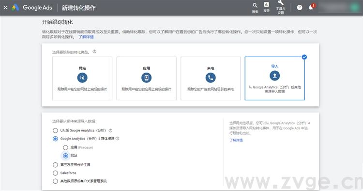Click the Google Ads logo
363x191 pixels.
(32, 7)
